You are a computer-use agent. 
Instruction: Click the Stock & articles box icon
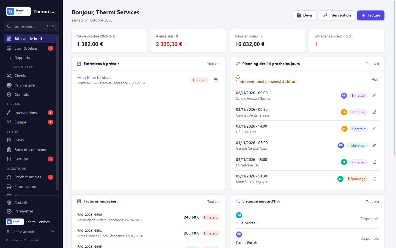(9, 177)
